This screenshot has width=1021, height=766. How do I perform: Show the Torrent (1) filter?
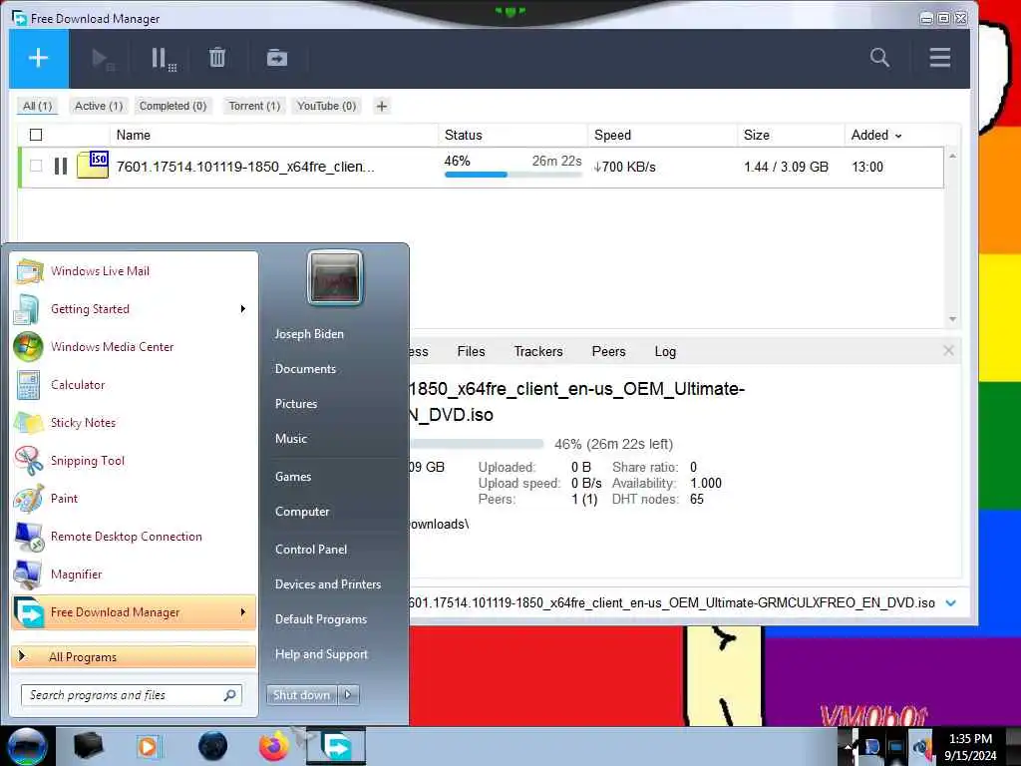tap(254, 106)
